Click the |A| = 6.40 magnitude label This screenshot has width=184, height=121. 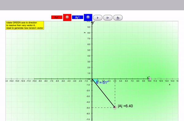[x=125, y=106]
